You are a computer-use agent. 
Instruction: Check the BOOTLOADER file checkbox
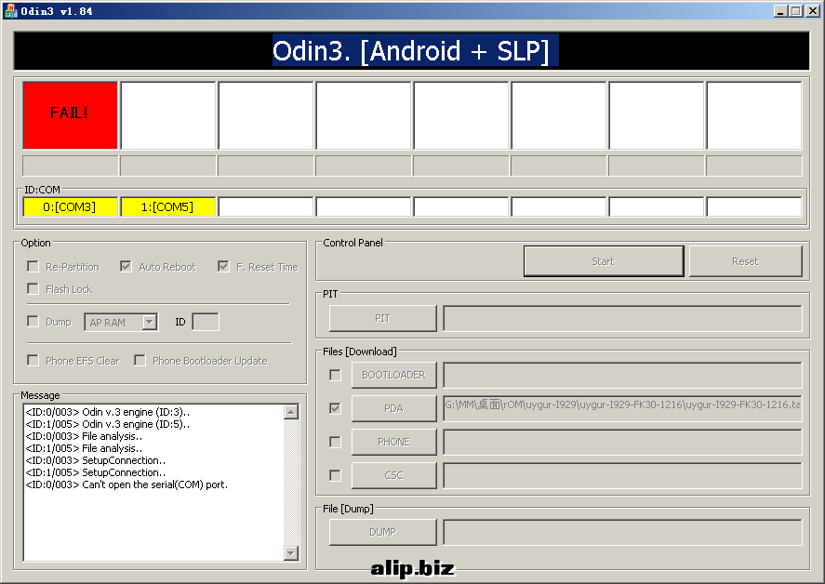coord(335,375)
